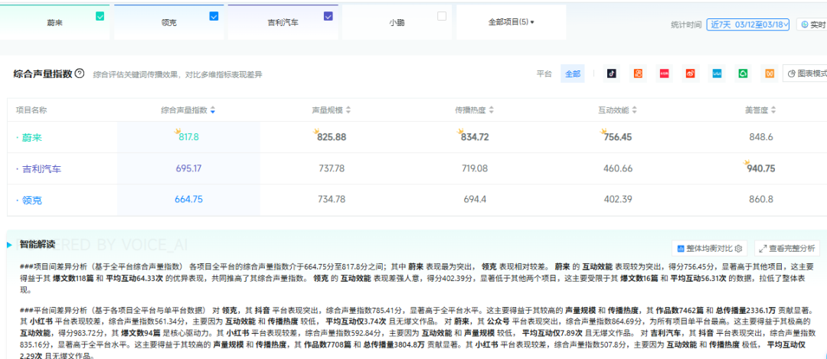Open the 近7天 date range dropdown
Image resolution: width=827 pixels, height=359 pixels.
coord(747,24)
